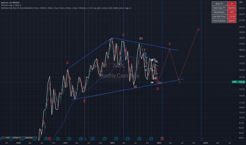This screenshot has width=246, height=145.
Task: Select the red wave label 'A'
Action: coord(68,63)
